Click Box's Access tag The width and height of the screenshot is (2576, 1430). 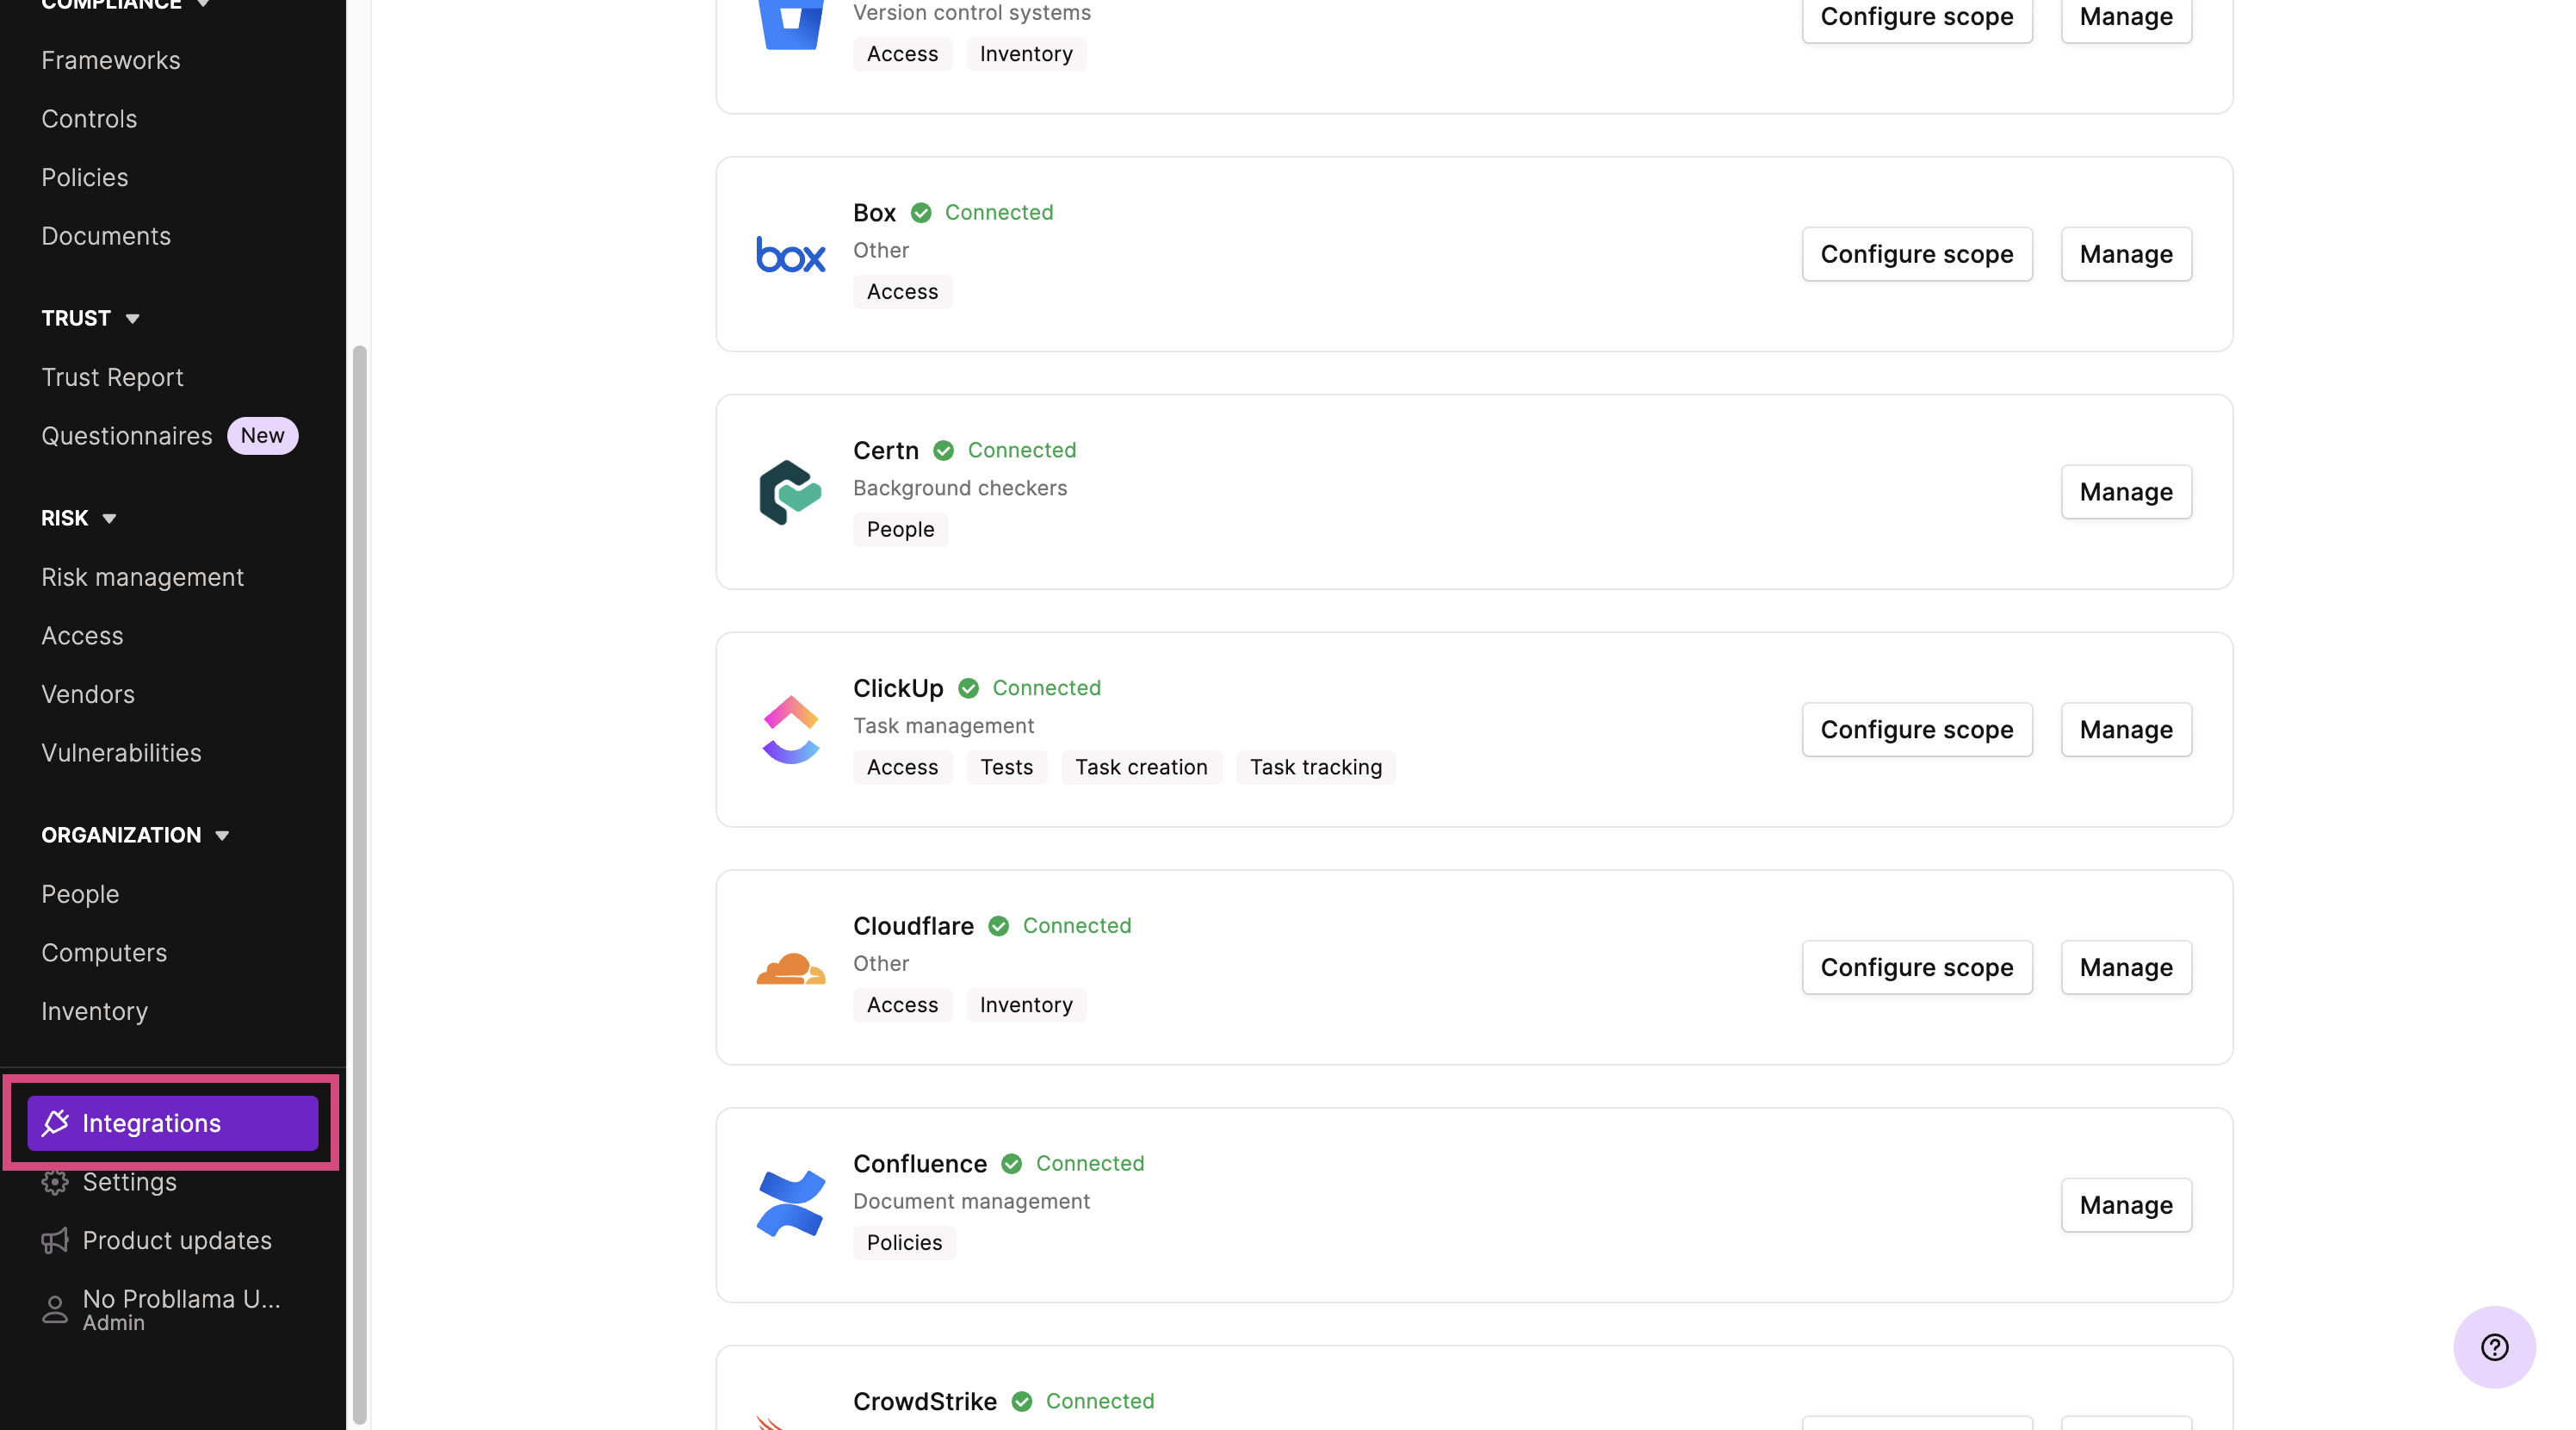902,292
